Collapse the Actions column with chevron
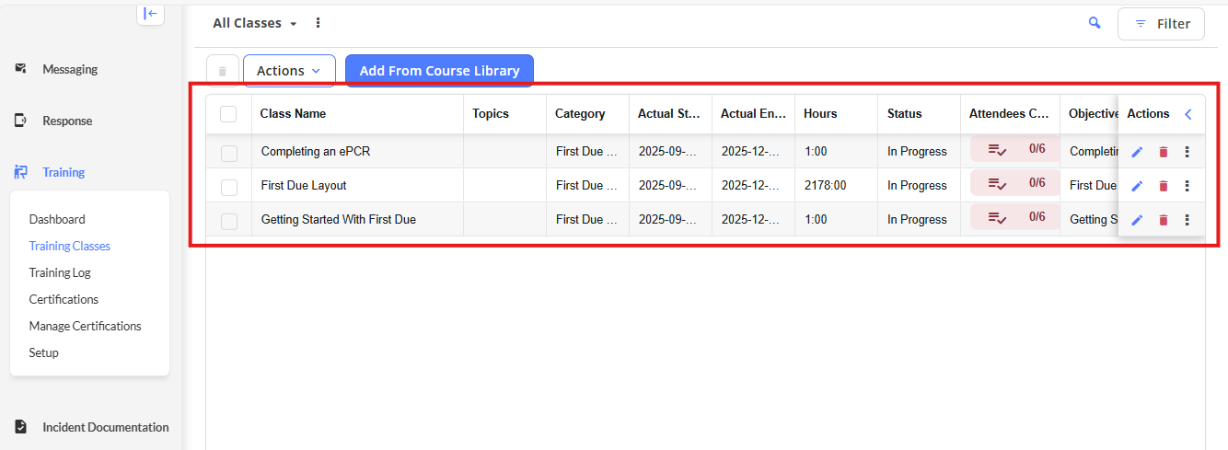The image size is (1228, 450). pos(1187,114)
